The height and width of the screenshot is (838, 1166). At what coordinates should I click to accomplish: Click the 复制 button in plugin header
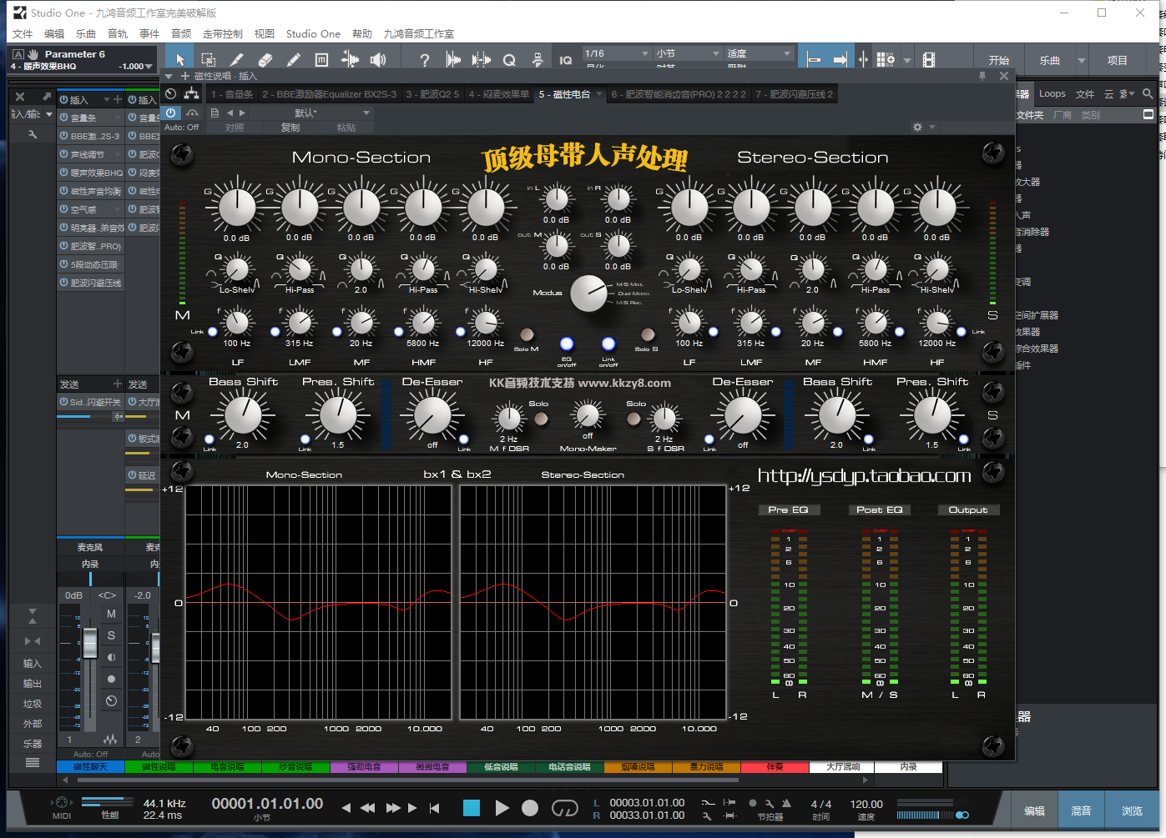(x=290, y=128)
